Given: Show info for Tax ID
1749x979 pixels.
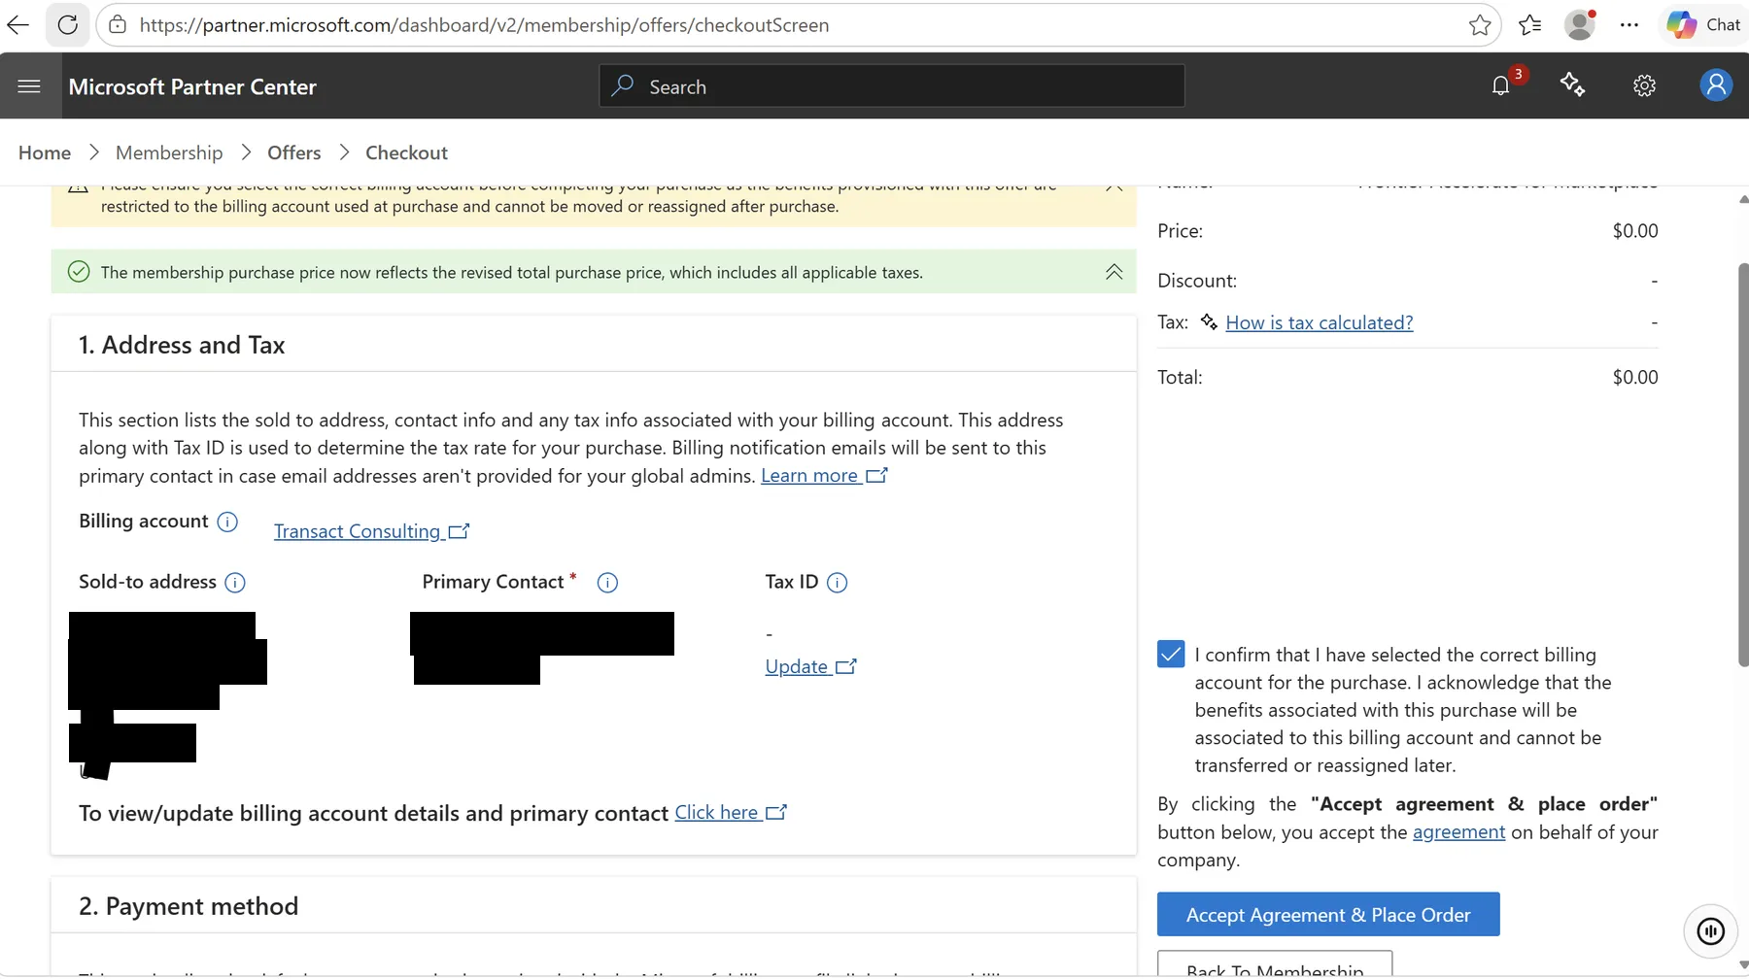Looking at the screenshot, I should coord(837,583).
